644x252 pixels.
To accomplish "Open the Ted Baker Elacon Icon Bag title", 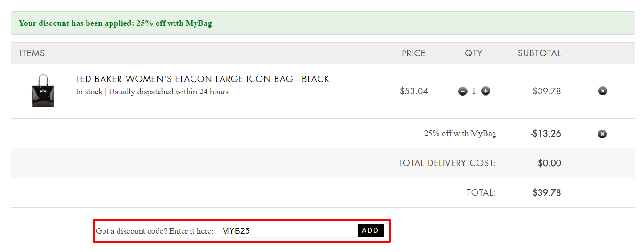I will tap(203, 79).
